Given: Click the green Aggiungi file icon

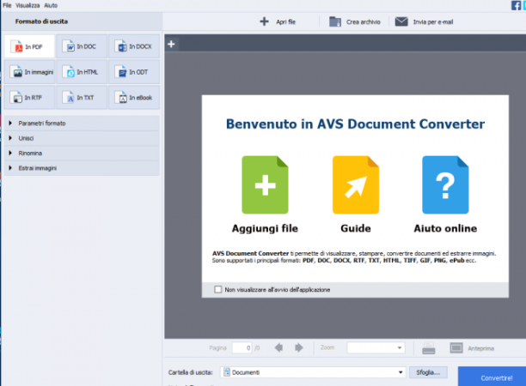Looking at the screenshot, I should click(265, 184).
